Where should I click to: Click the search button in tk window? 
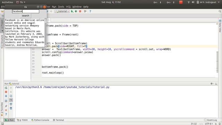click(25, 16)
